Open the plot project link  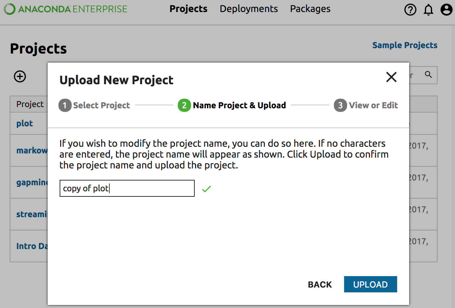point(25,124)
